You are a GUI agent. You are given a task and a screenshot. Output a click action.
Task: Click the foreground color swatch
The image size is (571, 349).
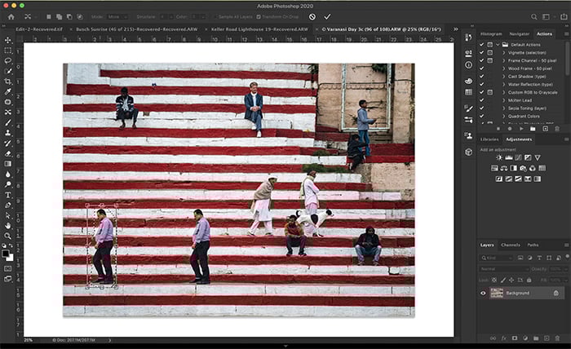coord(5,254)
